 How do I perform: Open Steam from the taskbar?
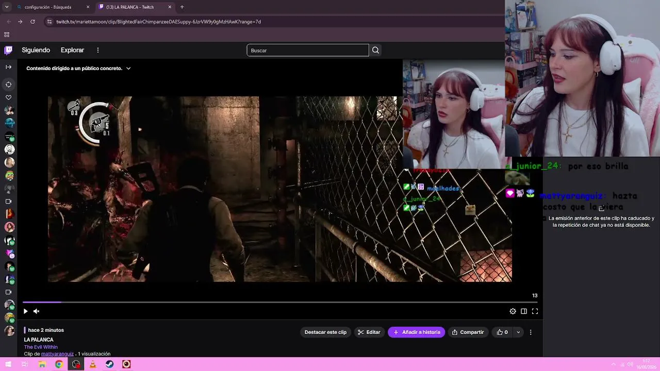[x=109, y=364]
